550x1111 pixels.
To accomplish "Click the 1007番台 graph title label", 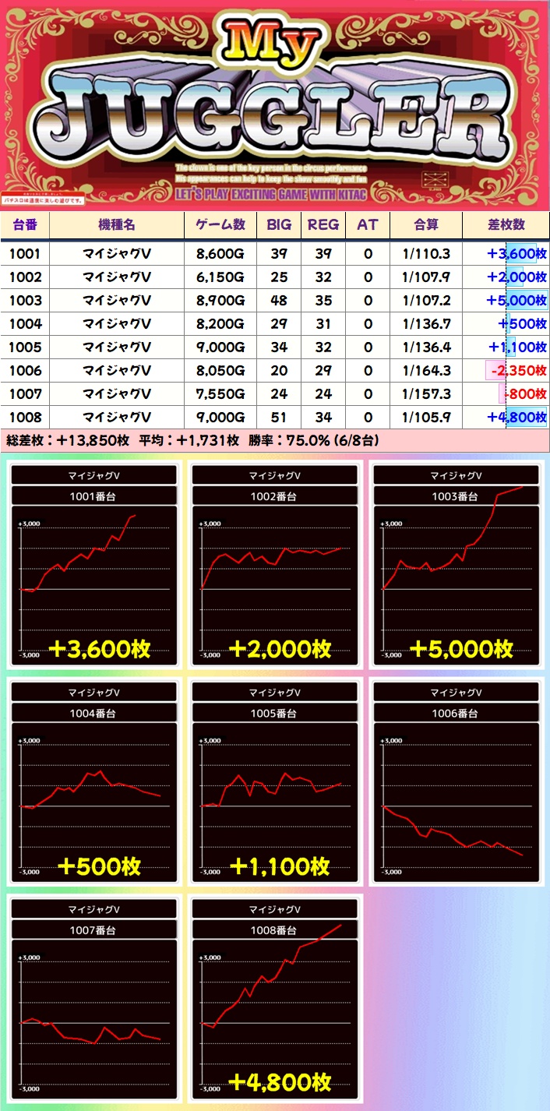I will point(95,929).
